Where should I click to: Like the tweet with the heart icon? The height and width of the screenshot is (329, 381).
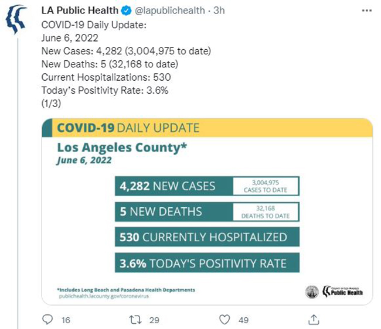point(224,320)
